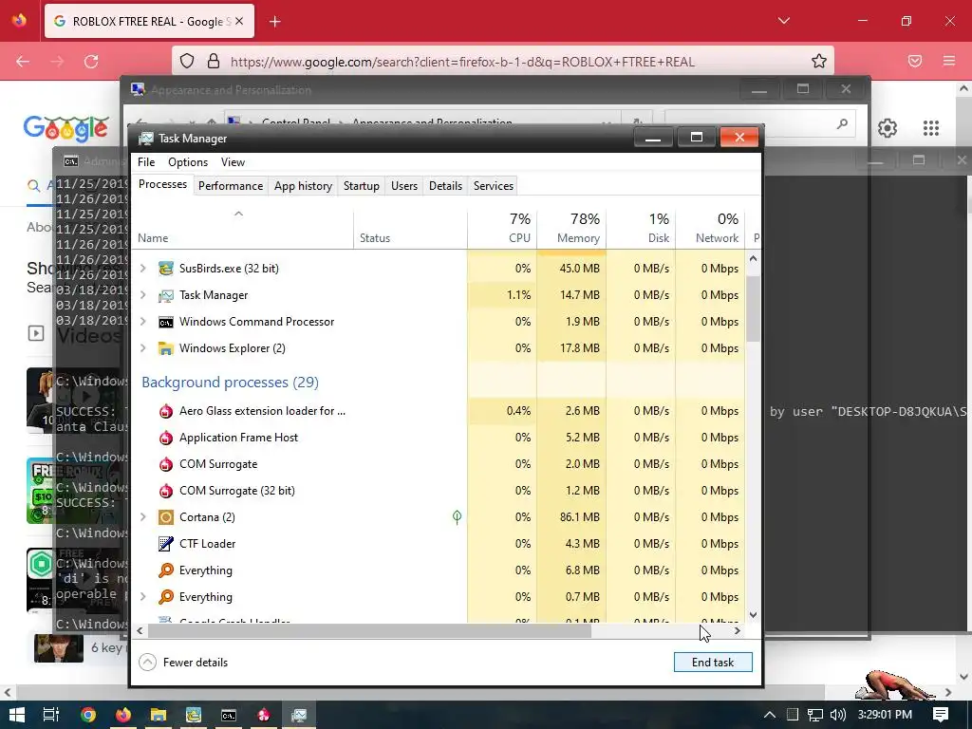Viewport: 972px width, 729px height.
Task: Open Firefox from the taskbar
Action: click(123, 715)
